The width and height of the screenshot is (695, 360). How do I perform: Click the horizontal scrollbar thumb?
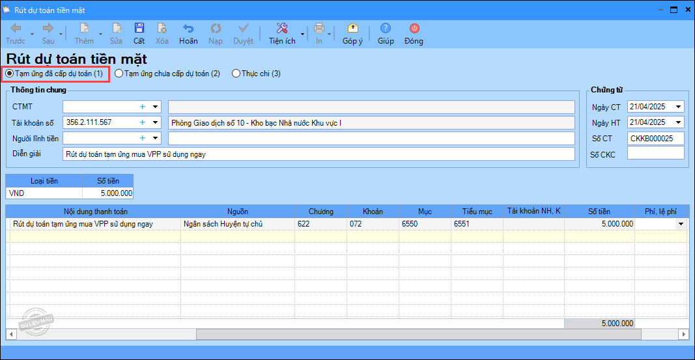coord(418,335)
